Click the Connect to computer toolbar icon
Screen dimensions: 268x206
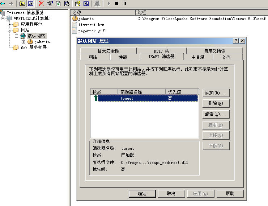(97, 3)
